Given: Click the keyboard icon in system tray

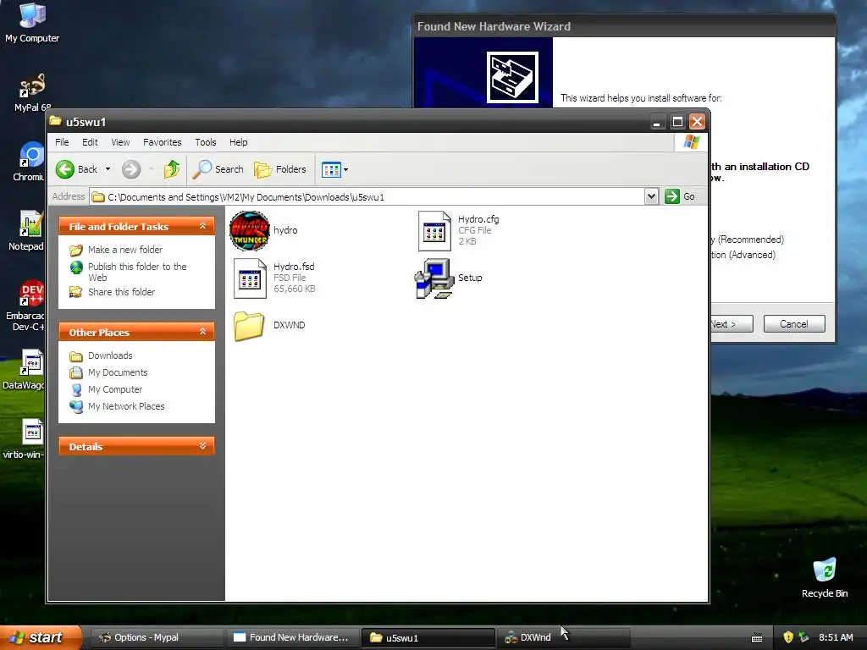Looking at the screenshot, I should pos(757,638).
